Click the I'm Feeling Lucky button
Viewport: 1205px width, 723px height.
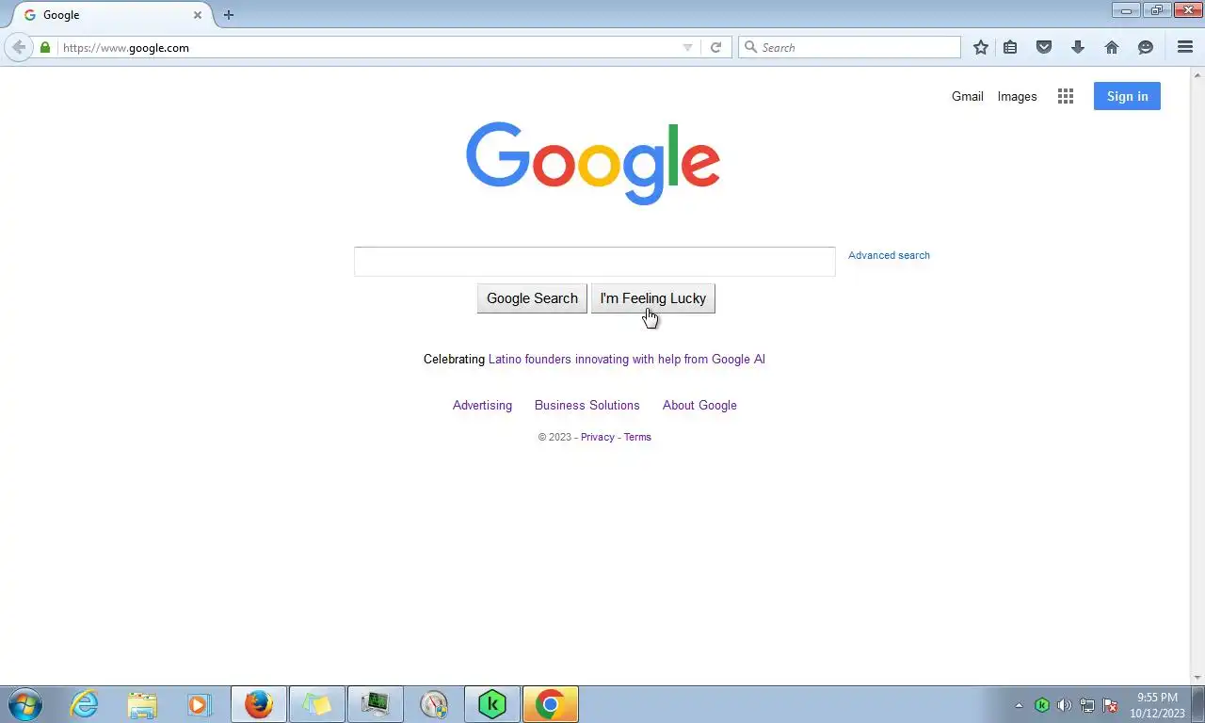tap(652, 298)
